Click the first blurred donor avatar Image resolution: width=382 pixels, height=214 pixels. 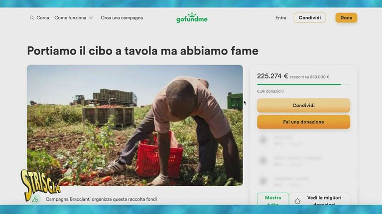[x=263, y=140]
